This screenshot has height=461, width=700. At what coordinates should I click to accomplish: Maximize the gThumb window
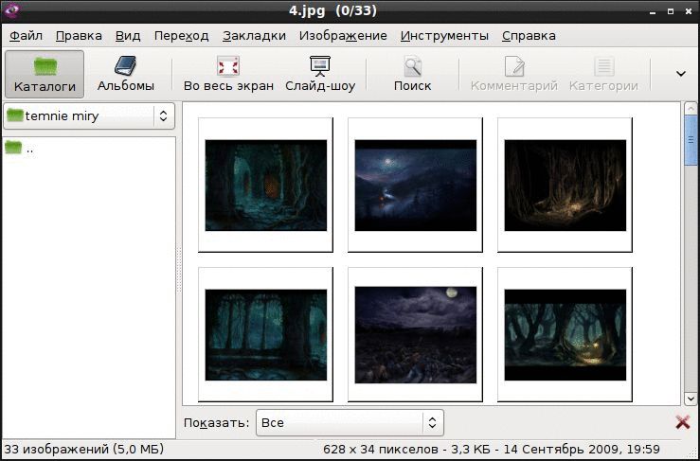(670, 11)
